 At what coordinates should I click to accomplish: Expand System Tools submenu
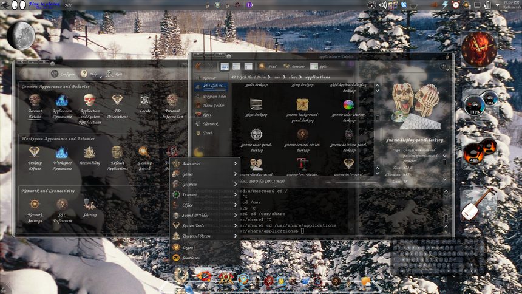[x=205, y=225]
